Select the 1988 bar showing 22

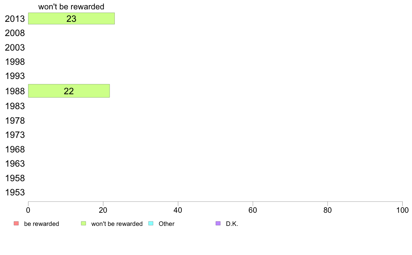(x=69, y=91)
